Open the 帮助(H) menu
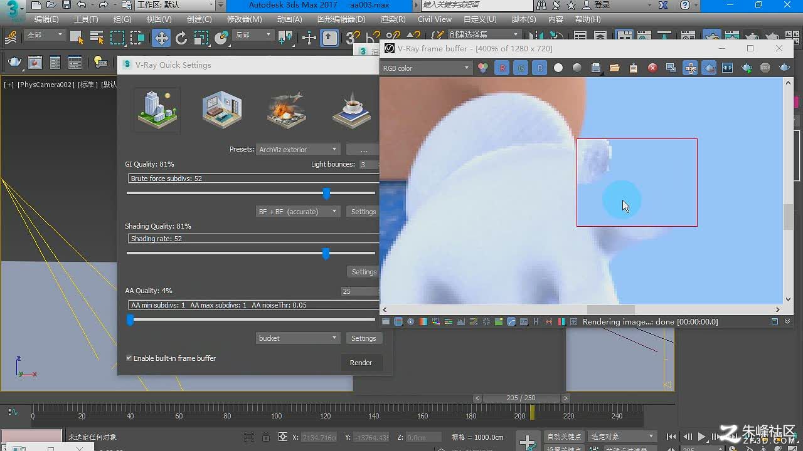This screenshot has height=451, width=803. pos(588,19)
